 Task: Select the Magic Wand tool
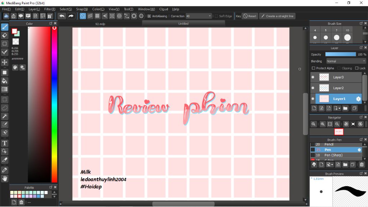click(x=4, y=116)
